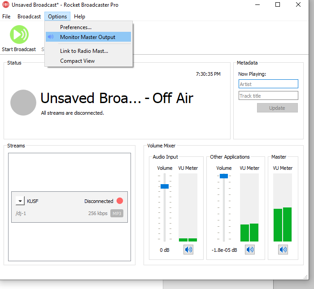Click the /dj-1 mount point text
The height and width of the screenshot is (289, 314).
(x=21, y=213)
